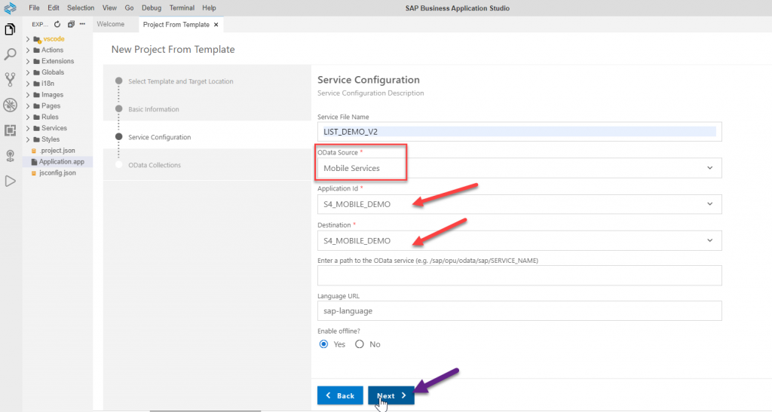
Task: Open the Debug menu
Action: (x=151, y=8)
